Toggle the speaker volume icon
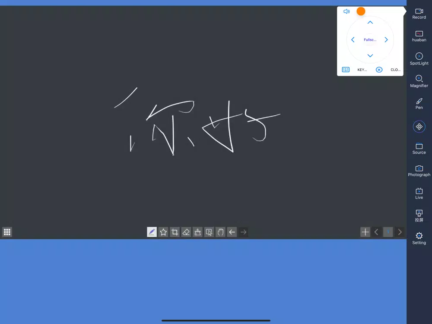The width and height of the screenshot is (432, 324). coord(346,11)
